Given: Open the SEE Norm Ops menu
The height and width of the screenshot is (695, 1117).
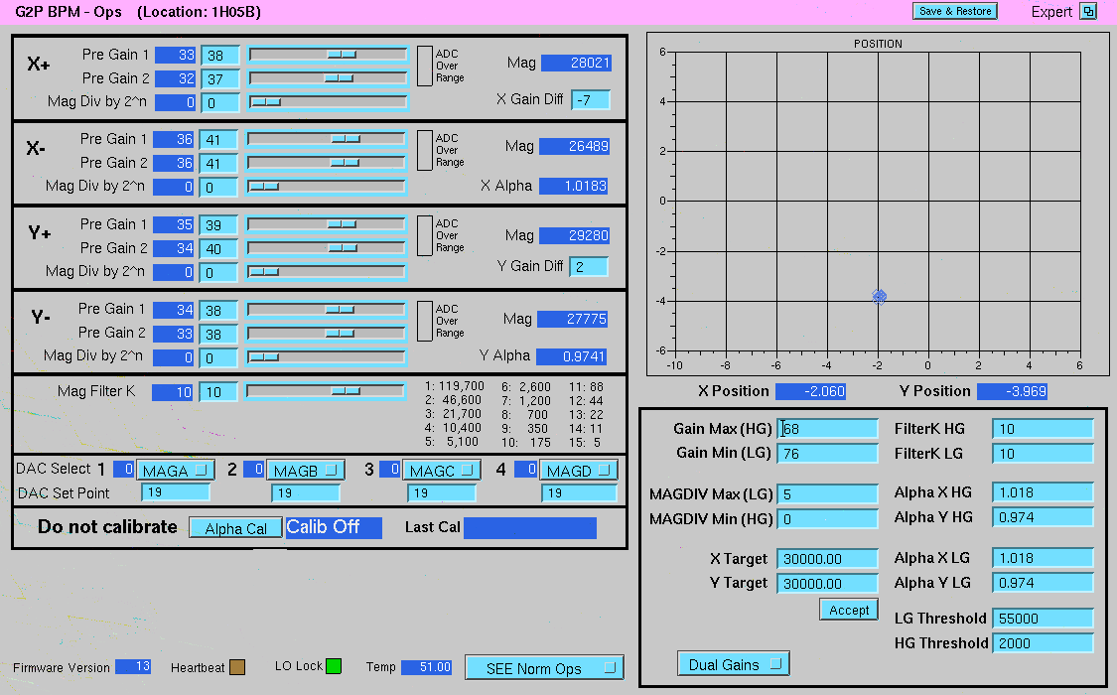Looking at the screenshot, I should click(x=544, y=668).
